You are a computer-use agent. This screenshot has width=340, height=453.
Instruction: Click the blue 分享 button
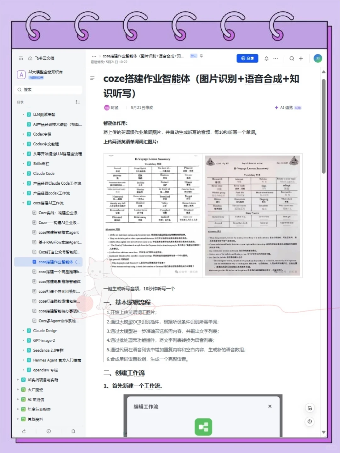pos(247,58)
